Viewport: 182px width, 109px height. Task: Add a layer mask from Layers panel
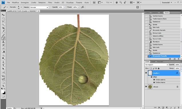click(x=163, y=108)
